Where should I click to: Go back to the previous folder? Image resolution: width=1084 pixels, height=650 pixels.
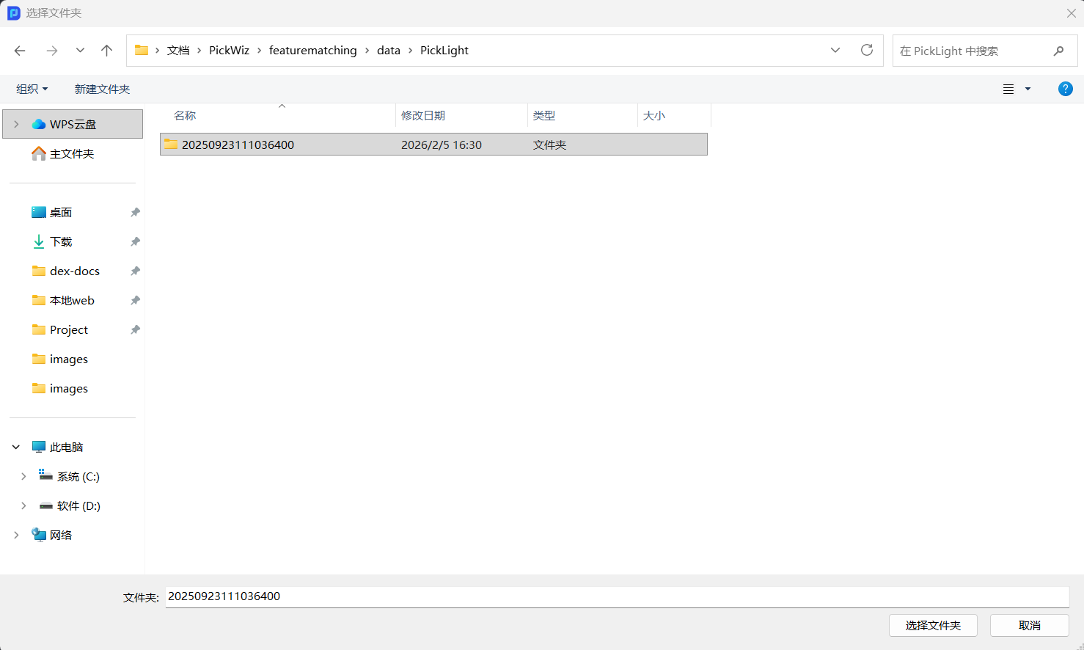point(20,51)
